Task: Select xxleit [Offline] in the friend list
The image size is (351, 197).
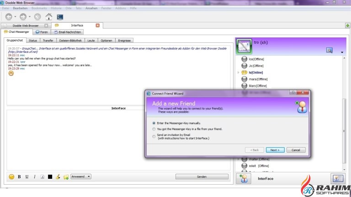Action: (x=259, y=166)
